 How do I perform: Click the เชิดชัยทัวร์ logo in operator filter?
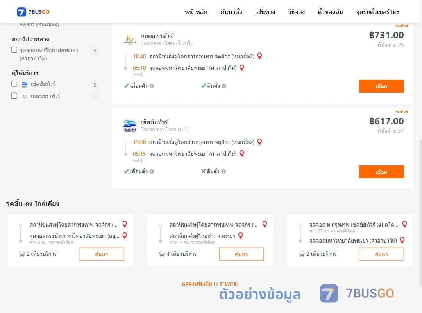point(25,85)
